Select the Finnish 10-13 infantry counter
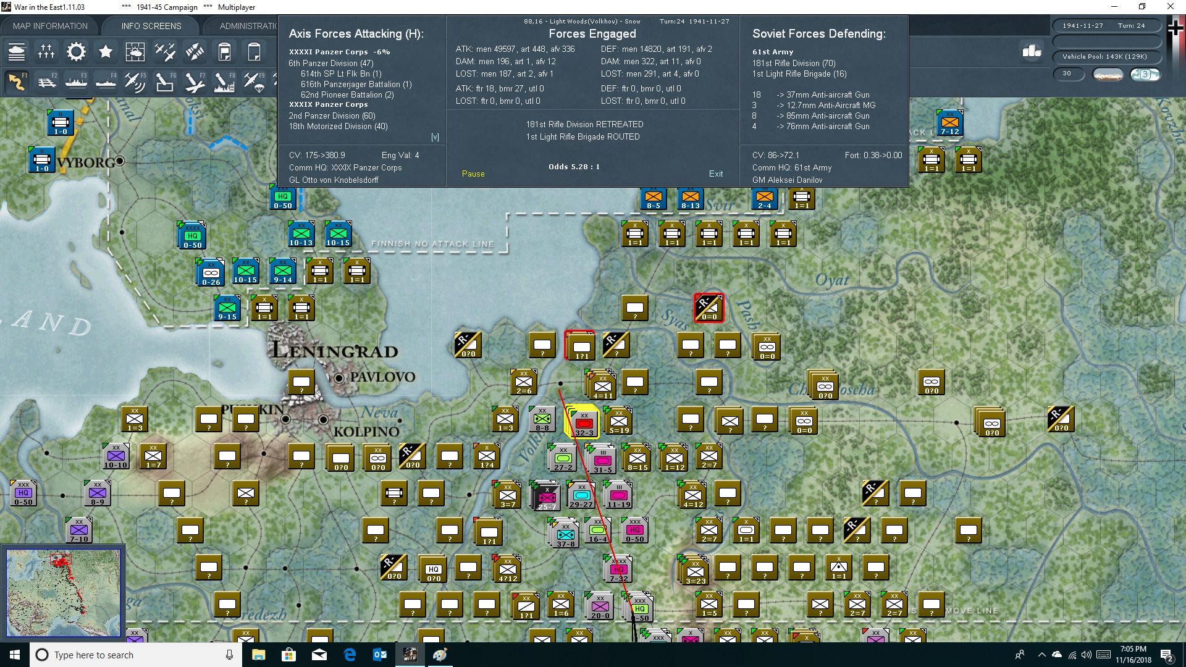1186x667 pixels. click(301, 234)
